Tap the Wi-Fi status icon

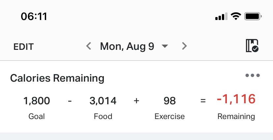coord(236,16)
